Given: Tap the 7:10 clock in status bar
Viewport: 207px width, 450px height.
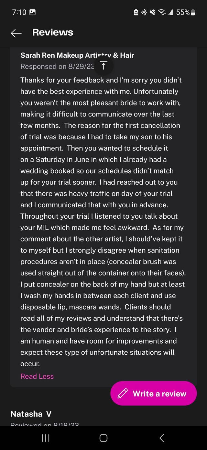Looking at the screenshot, I should tap(19, 13).
